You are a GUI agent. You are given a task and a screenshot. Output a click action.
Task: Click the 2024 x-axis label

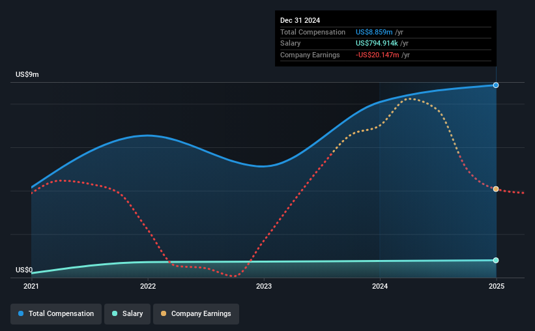pyautogui.click(x=380, y=286)
